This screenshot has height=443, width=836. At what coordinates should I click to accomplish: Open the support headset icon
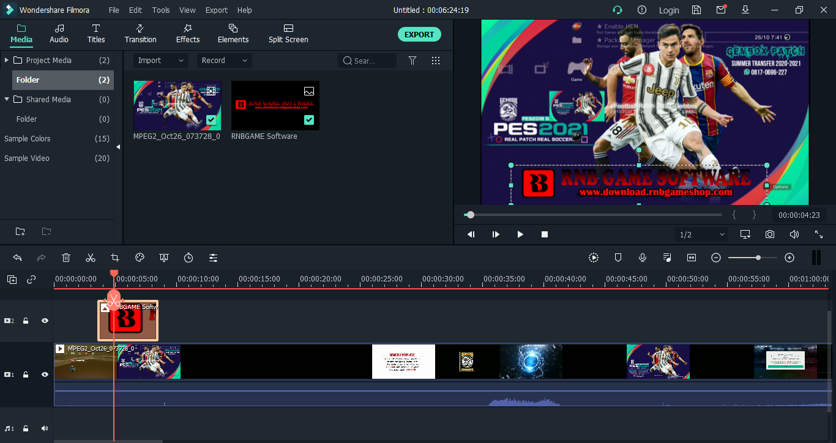618,10
